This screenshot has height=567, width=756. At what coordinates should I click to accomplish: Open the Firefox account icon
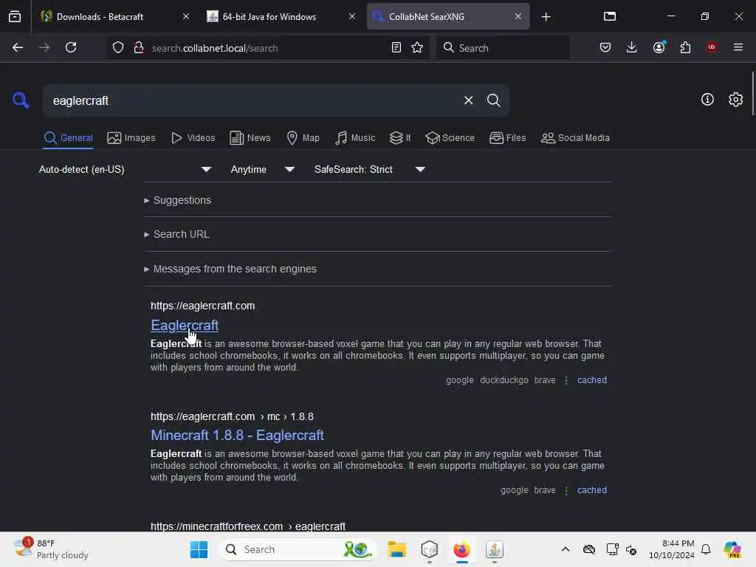659,47
